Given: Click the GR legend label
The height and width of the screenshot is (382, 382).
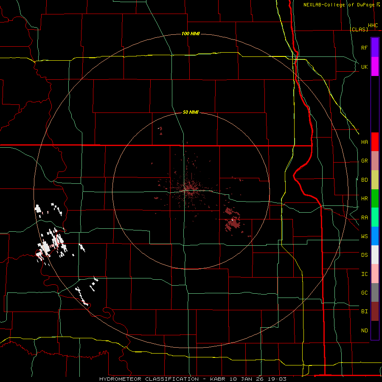Looking at the screenshot, I should (364, 161).
